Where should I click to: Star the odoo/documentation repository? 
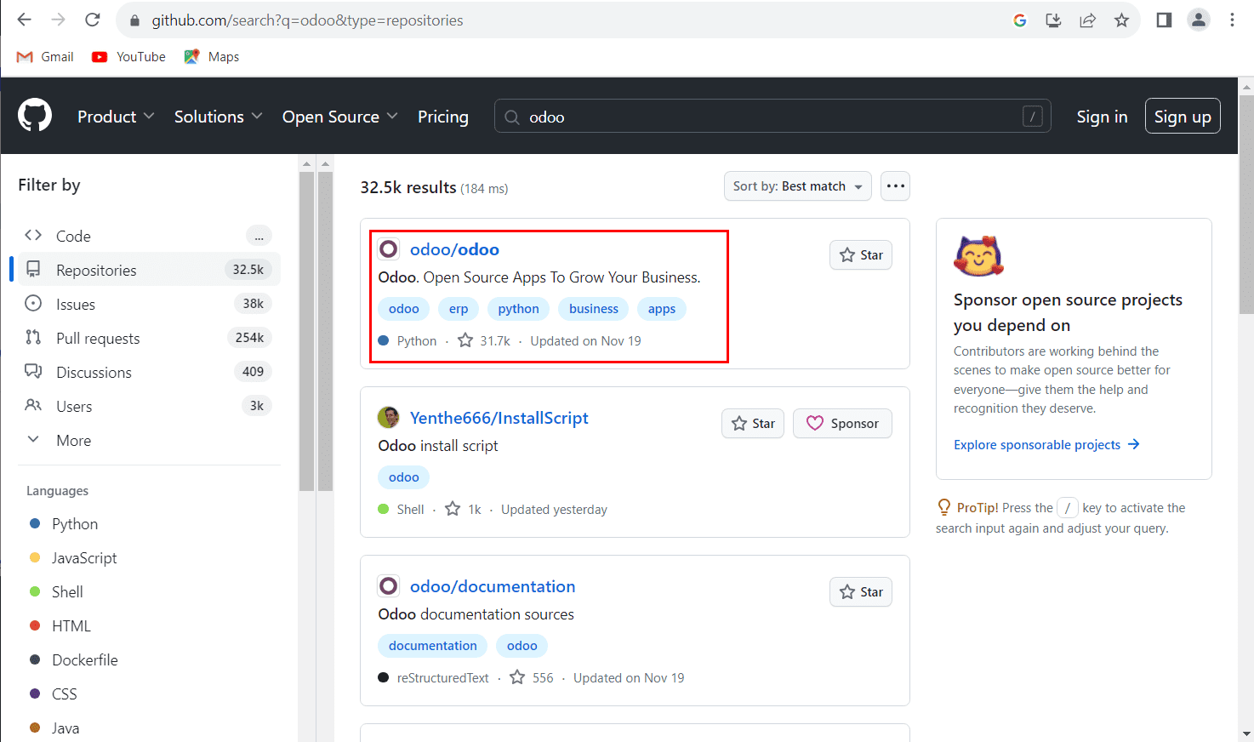(861, 592)
